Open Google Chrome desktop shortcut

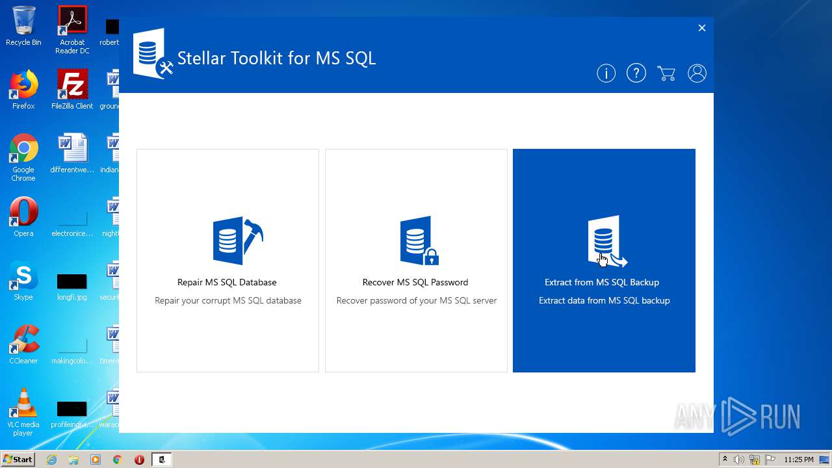(23, 157)
